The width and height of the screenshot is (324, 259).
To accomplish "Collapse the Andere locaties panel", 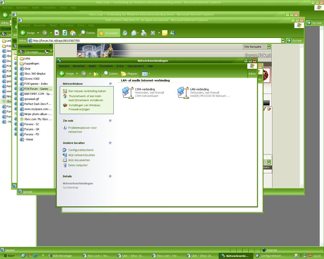I will (110, 143).
